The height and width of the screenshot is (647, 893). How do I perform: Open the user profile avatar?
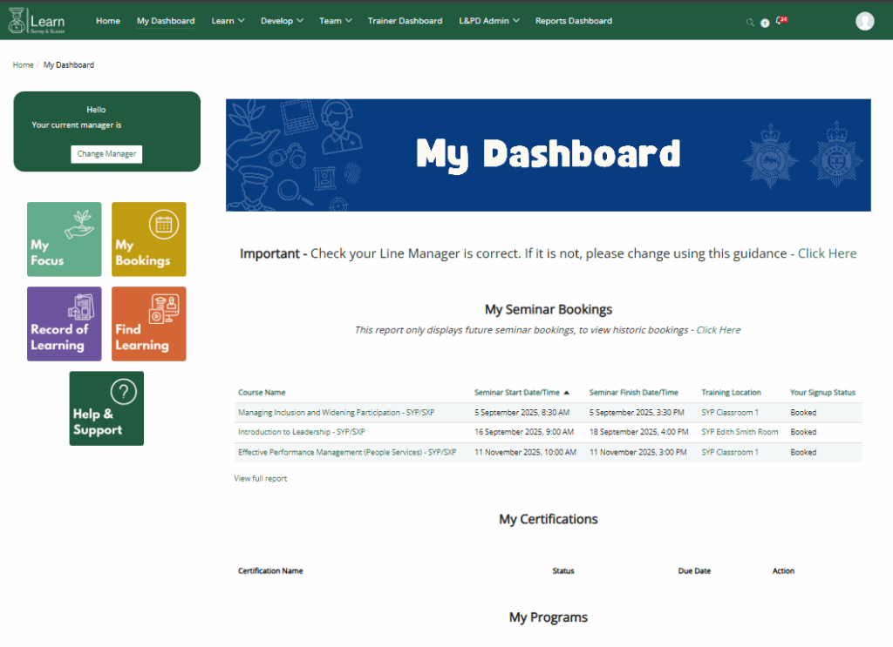tap(864, 22)
